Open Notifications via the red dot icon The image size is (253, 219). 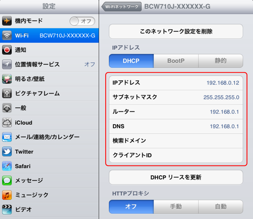(7, 50)
